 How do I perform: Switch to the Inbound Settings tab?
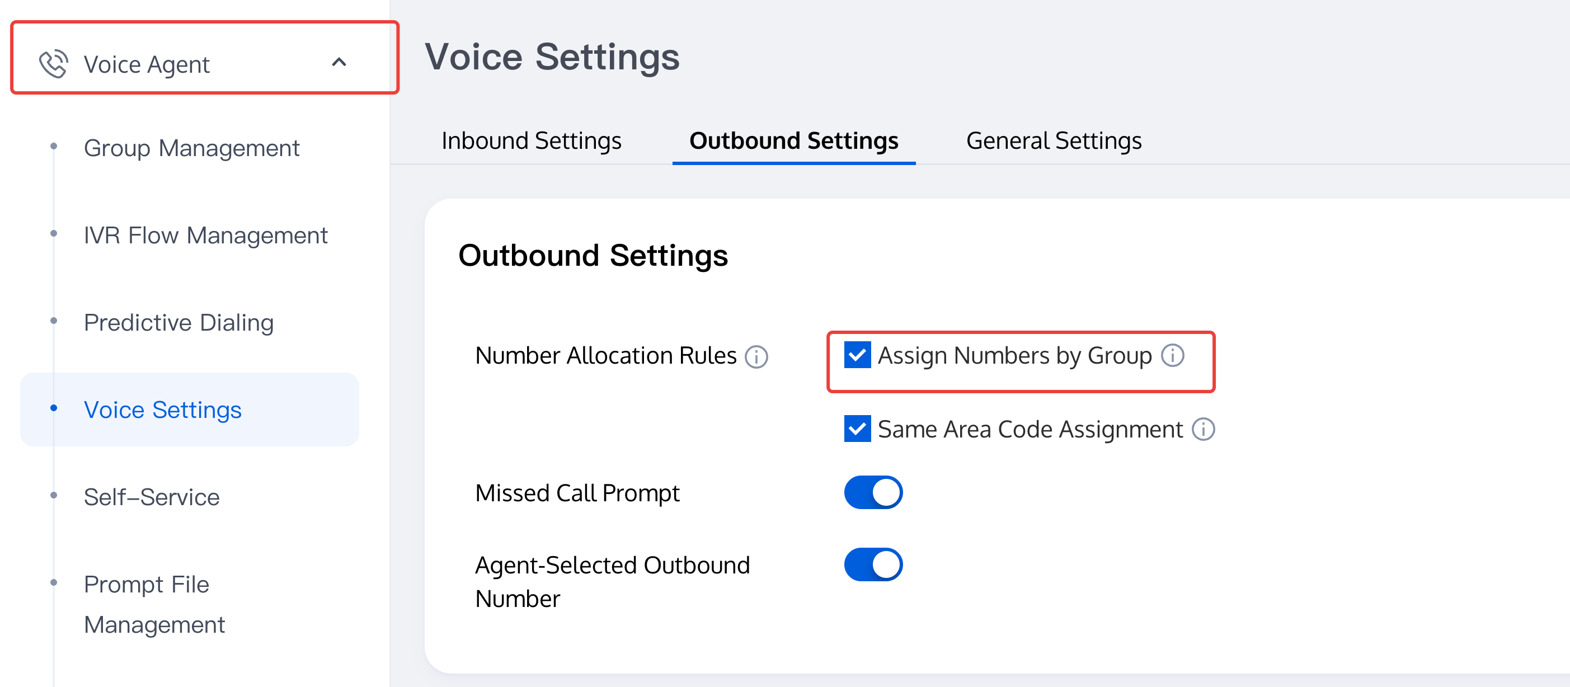coord(531,141)
